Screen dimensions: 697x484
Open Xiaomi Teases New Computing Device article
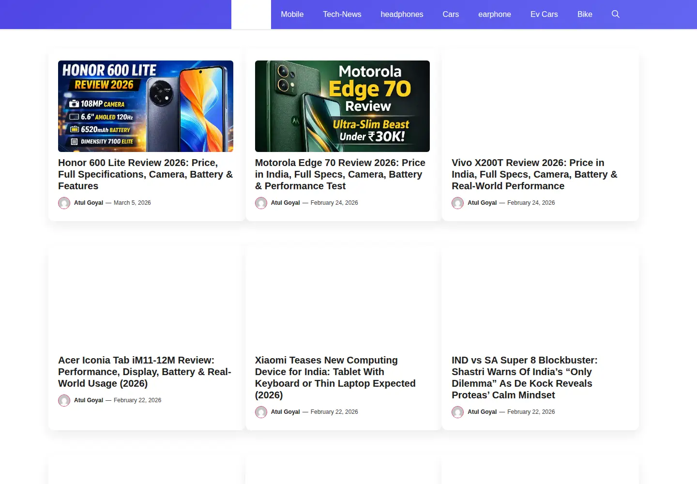click(x=335, y=378)
